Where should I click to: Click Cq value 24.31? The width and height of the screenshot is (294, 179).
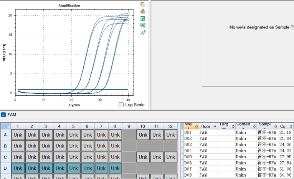click(x=286, y=151)
